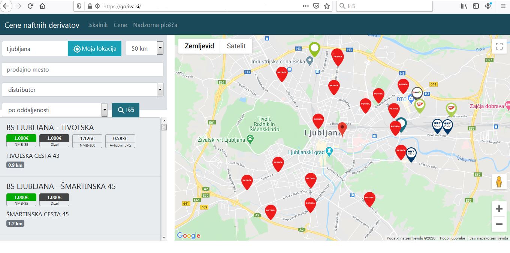
Task: Click the Moja lokacija button
Action: 94,48
